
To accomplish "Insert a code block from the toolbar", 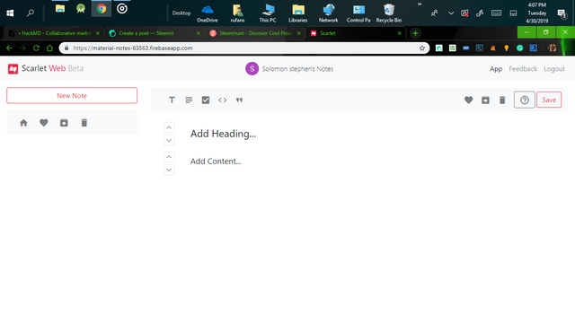I will click(x=222, y=100).
